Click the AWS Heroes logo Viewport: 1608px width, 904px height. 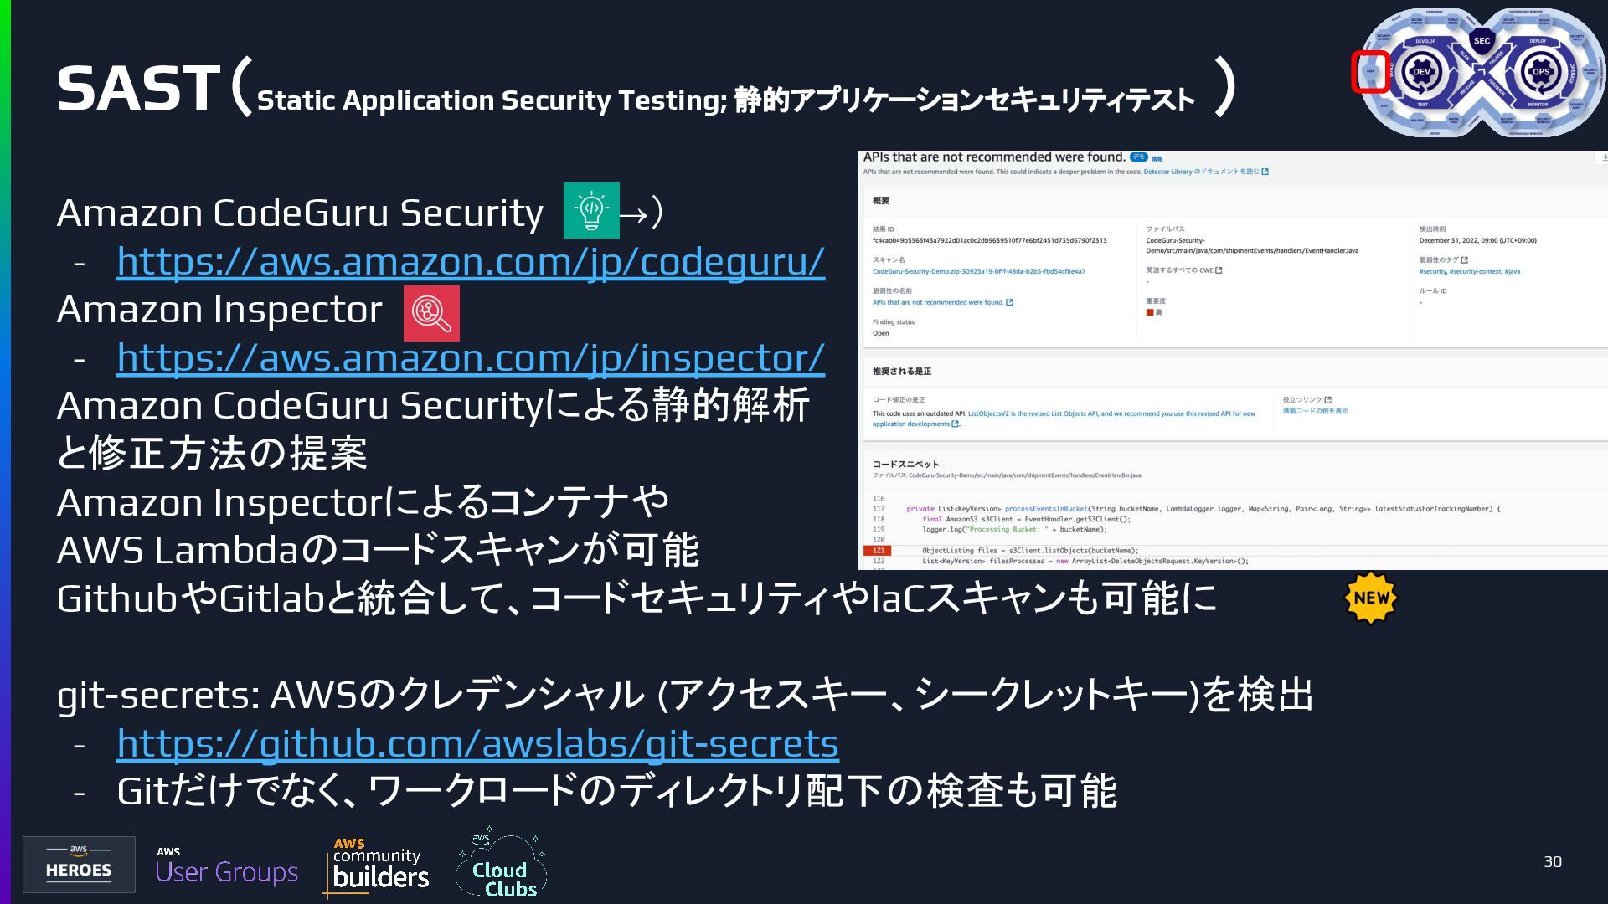click(79, 864)
